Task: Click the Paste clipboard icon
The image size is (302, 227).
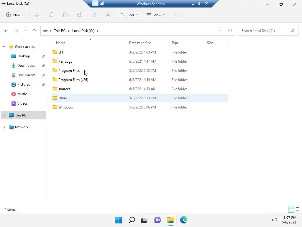Action: (x=65, y=15)
